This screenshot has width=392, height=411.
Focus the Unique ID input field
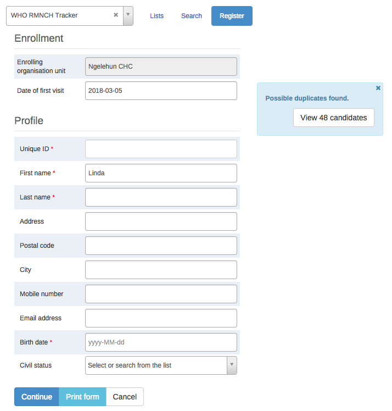pos(161,149)
